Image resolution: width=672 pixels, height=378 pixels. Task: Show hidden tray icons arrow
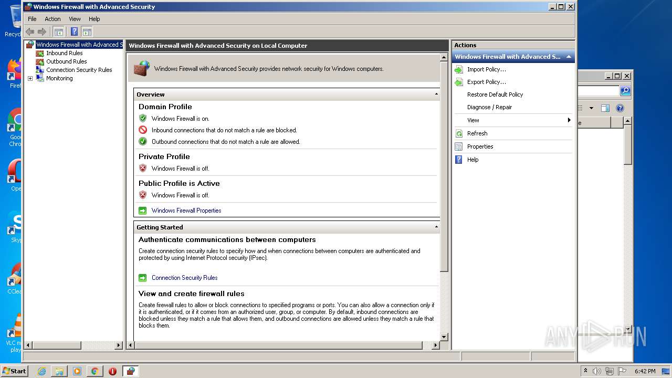coord(585,371)
